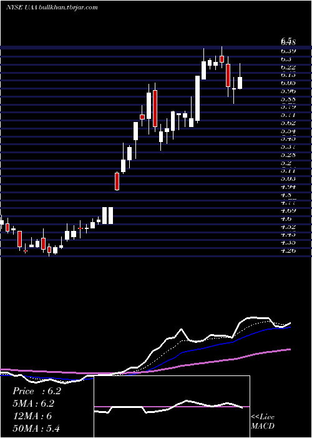Select the 5.03 price axis label
The width and height of the screenshot is (312, 438).
click(x=288, y=178)
